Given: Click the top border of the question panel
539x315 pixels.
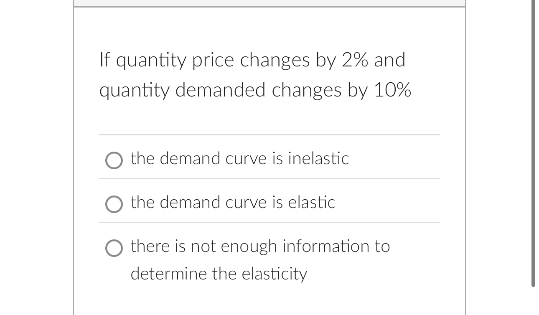Looking at the screenshot, I should coord(269,8).
